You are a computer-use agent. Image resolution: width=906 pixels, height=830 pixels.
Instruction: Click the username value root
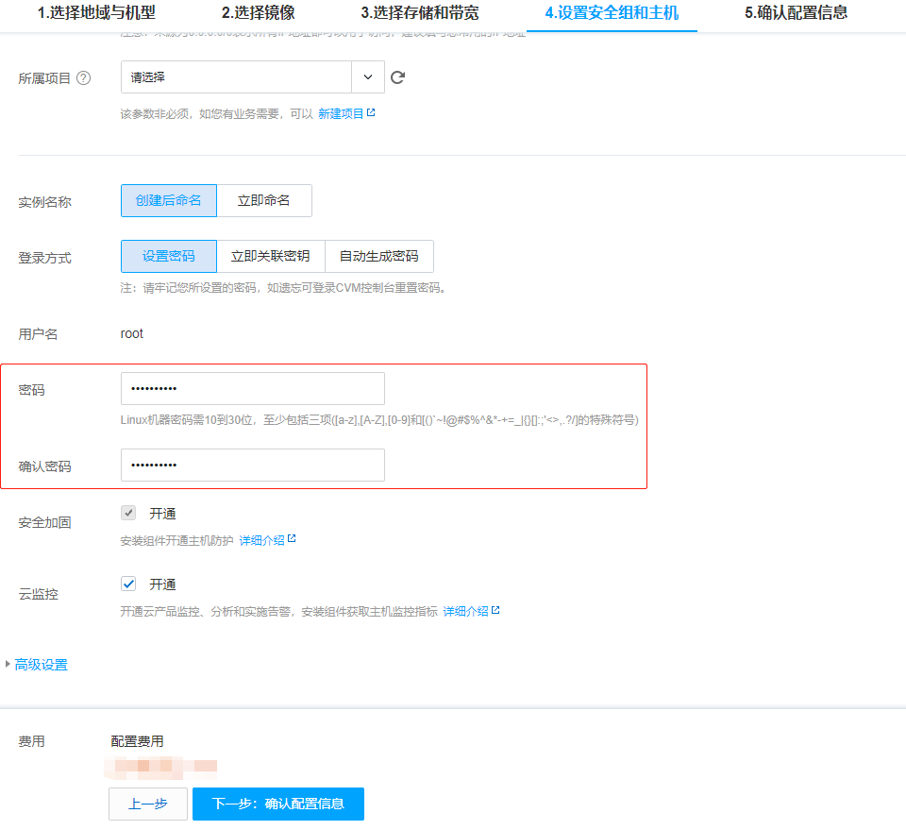pyautogui.click(x=132, y=333)
